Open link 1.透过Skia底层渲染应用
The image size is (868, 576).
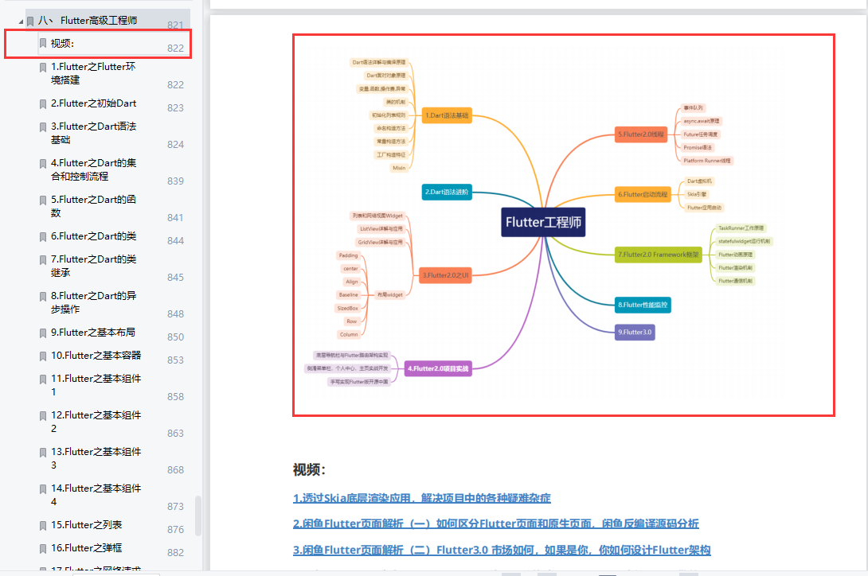422,498
